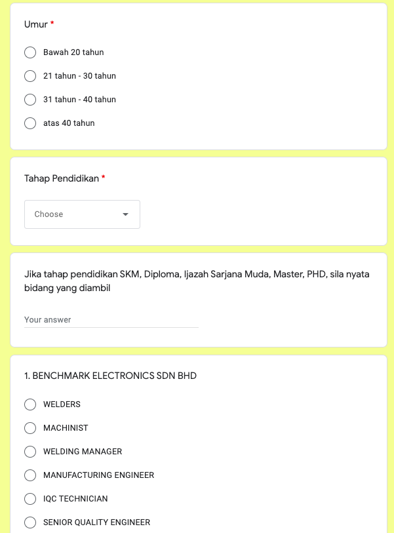Click the 'Your answer' text field
Image resolution: width=394 pixels, height=533 pixels.
pyautogui.click(x=111, y=320)
